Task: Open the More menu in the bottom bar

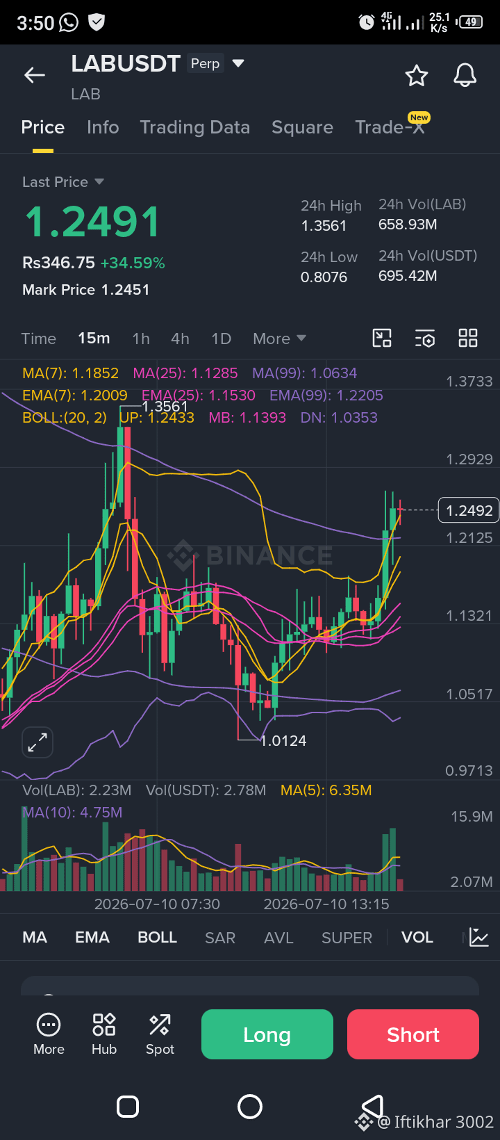Action: point(49,1034)
